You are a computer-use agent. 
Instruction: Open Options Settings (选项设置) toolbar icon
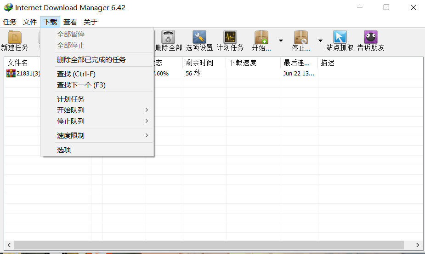199,40
